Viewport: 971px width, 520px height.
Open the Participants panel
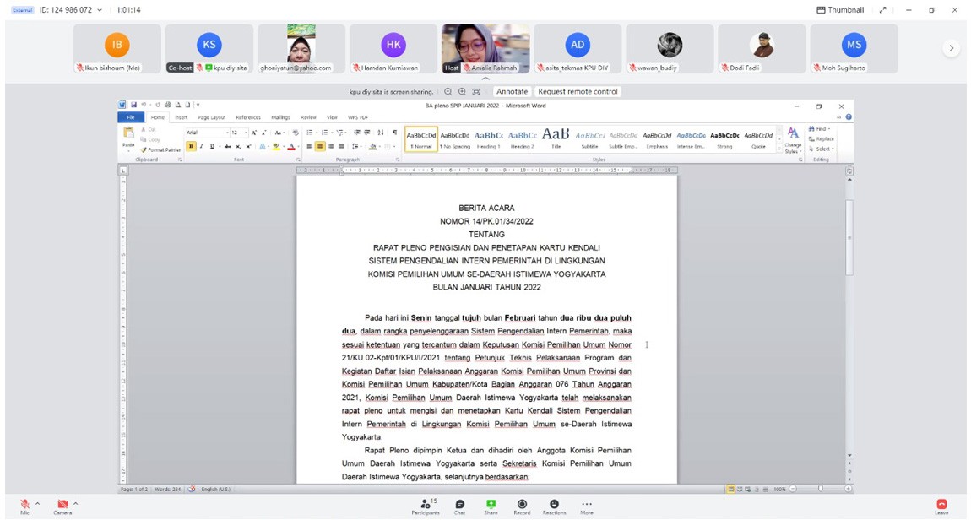click(x=425, y=504)
